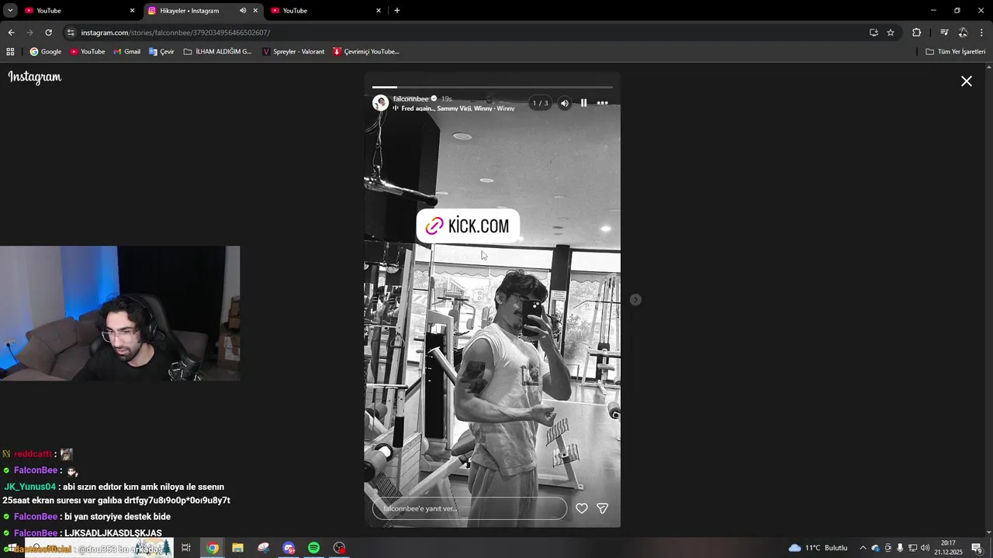The width and height of the screenshot is (993, 558).
Task: Click the Instagram logo
Action: 35,77
